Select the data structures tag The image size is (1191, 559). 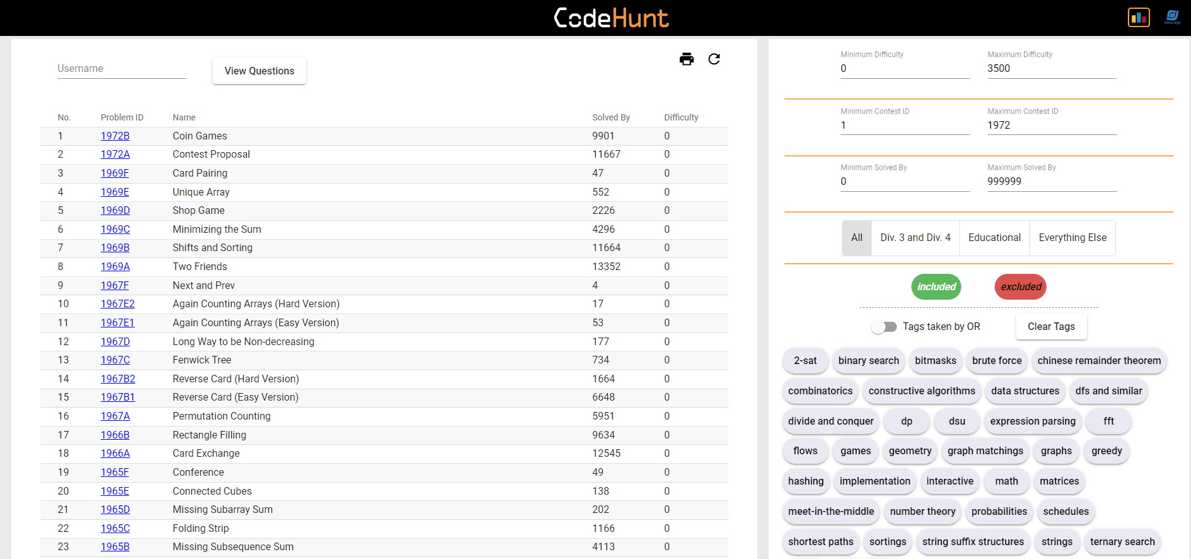tap(1025, 391)
